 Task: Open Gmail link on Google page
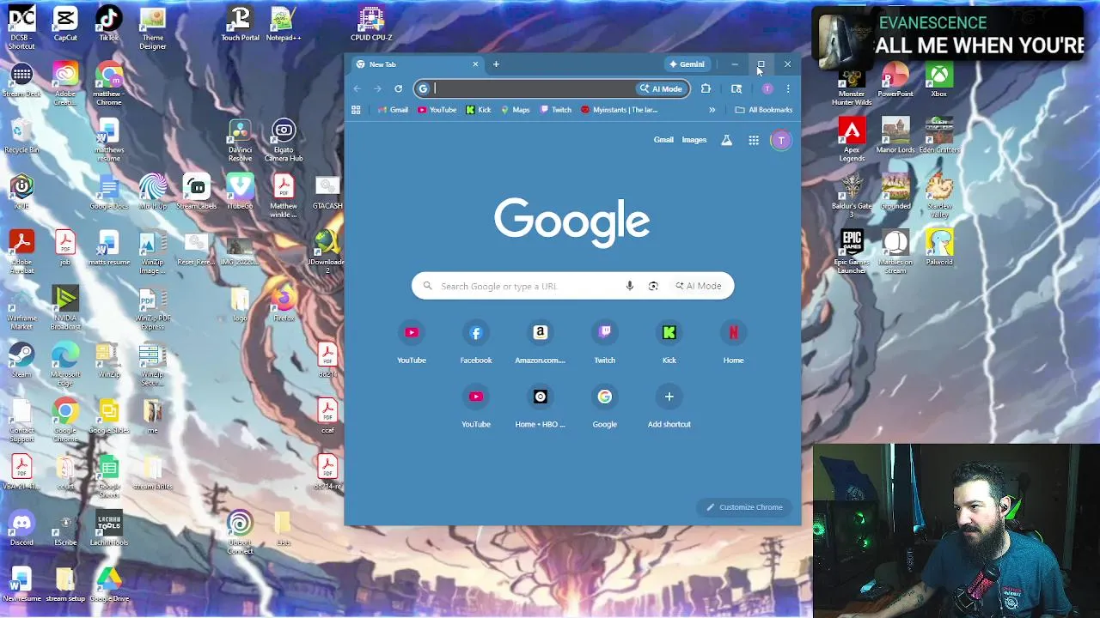pyautogui.click(x=663, y=140)
